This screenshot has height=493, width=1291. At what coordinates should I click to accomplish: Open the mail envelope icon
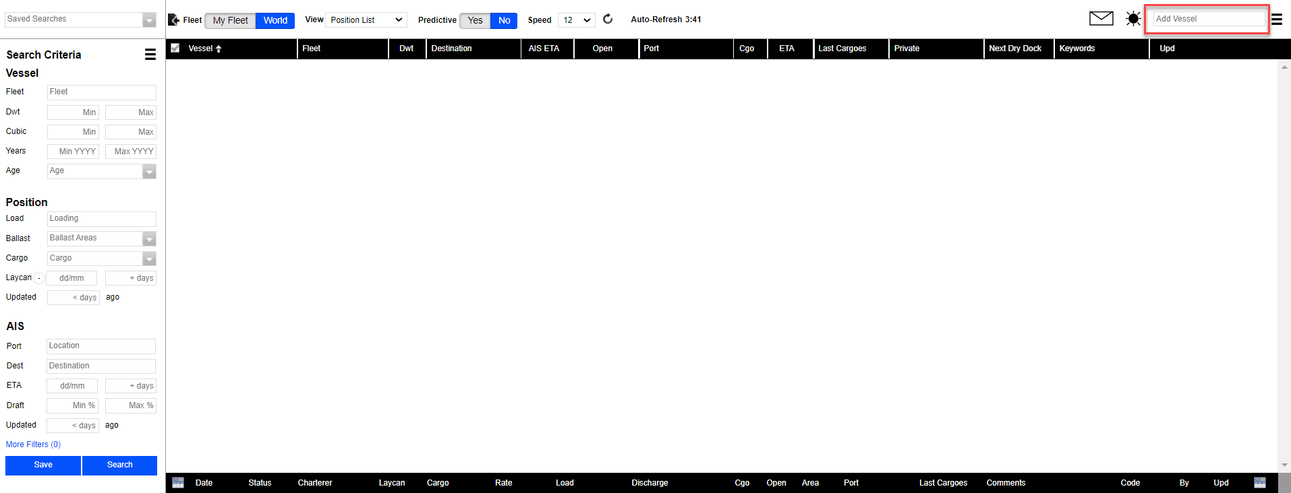tap(1101, 18)
